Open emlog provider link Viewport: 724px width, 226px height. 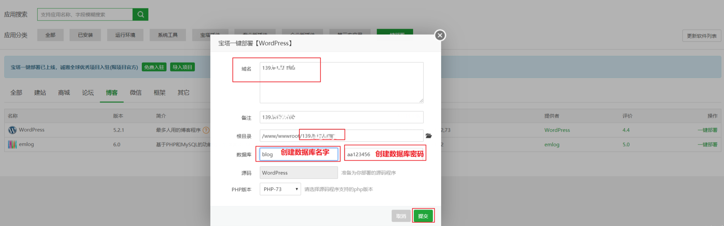click(x=552, y=144)
